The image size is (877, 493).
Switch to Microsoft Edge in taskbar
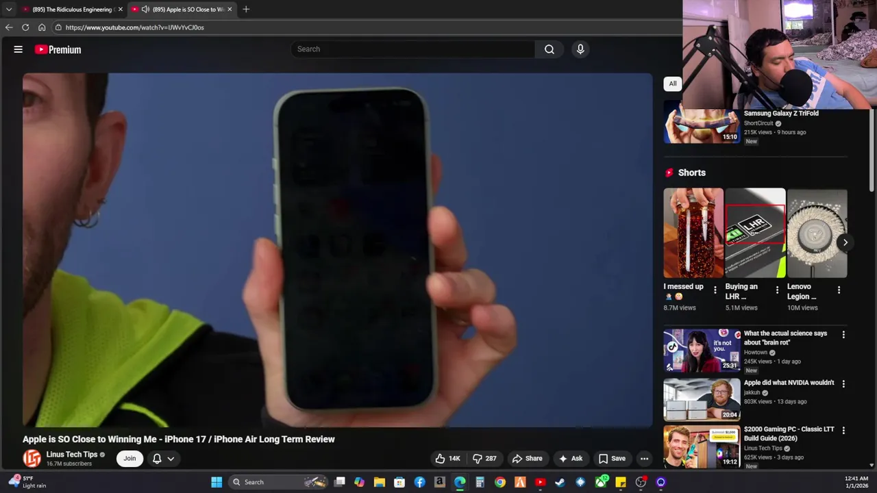(x=460, y=482)
